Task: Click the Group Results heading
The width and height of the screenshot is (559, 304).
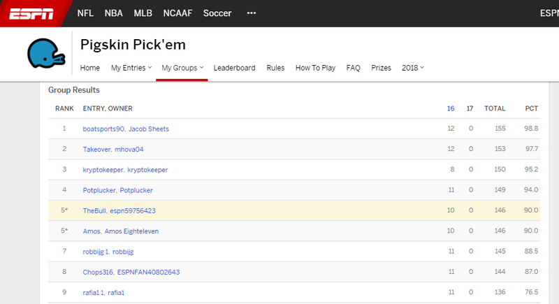Action: click(x=74, y=90)
